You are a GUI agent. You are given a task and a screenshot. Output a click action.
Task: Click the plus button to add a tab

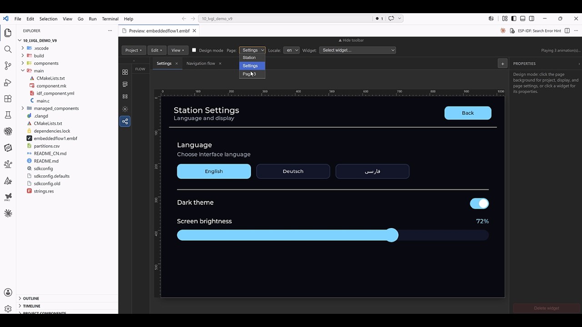(x=502, y=64)
